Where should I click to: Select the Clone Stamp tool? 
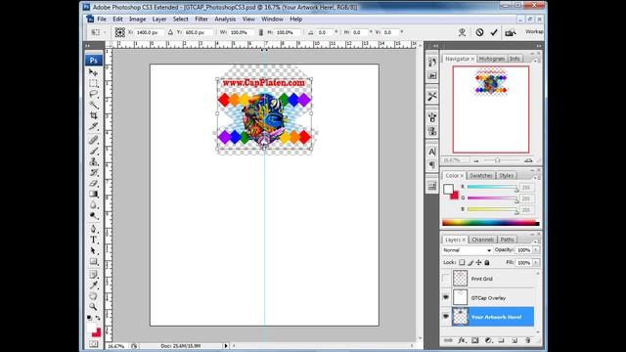[94, 161]
